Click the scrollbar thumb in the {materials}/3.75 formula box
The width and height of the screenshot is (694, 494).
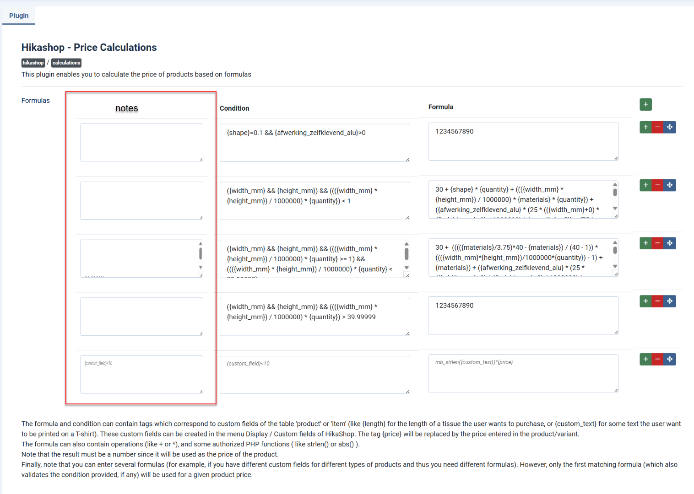615,250
